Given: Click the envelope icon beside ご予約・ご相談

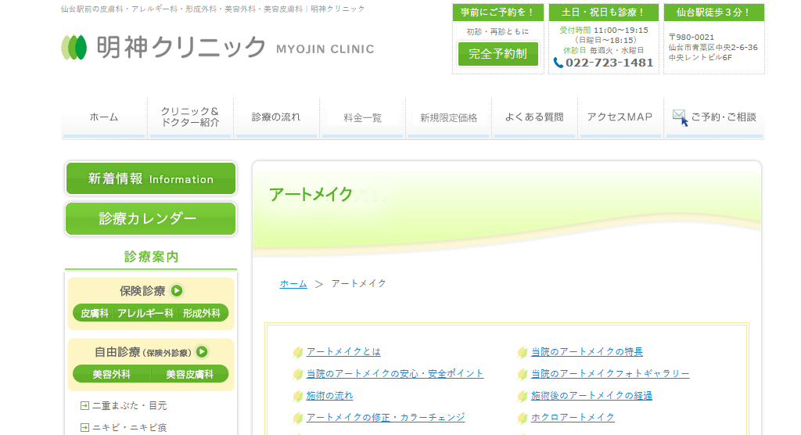Looking at the screenshot, I should point(680,117).
